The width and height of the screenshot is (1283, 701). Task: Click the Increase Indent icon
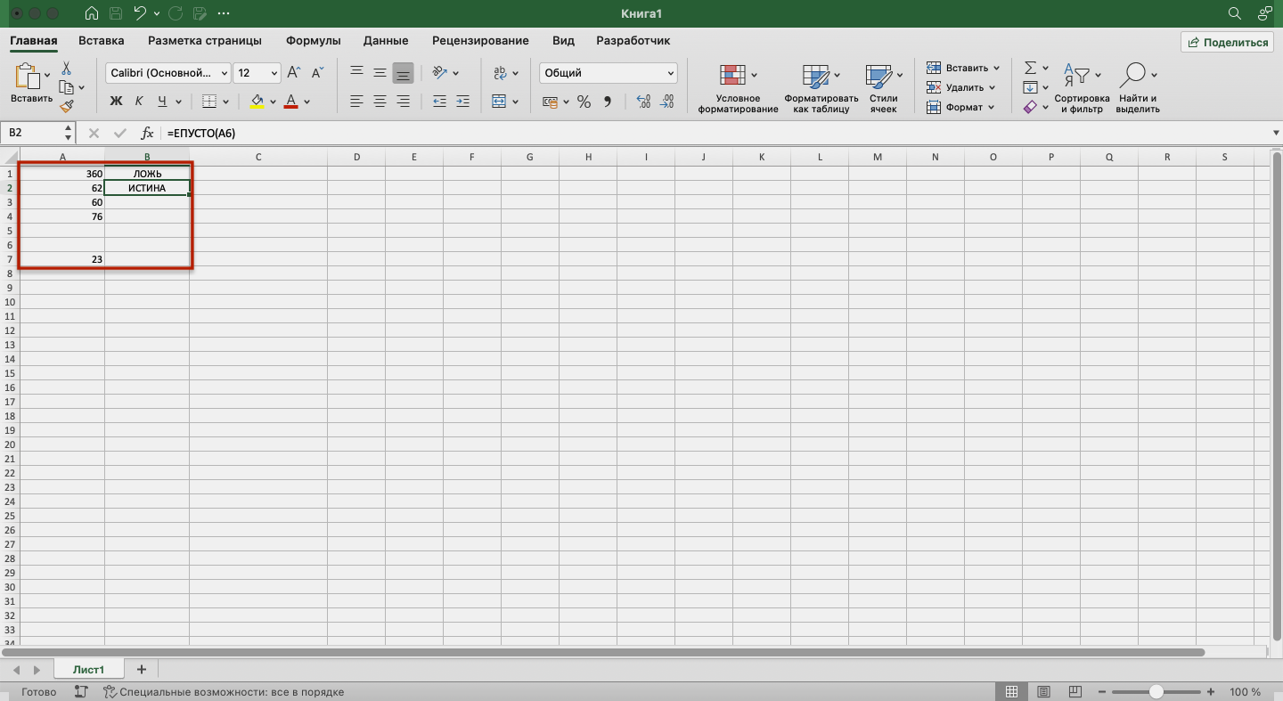pyautogui.click(x=462, y=102)
